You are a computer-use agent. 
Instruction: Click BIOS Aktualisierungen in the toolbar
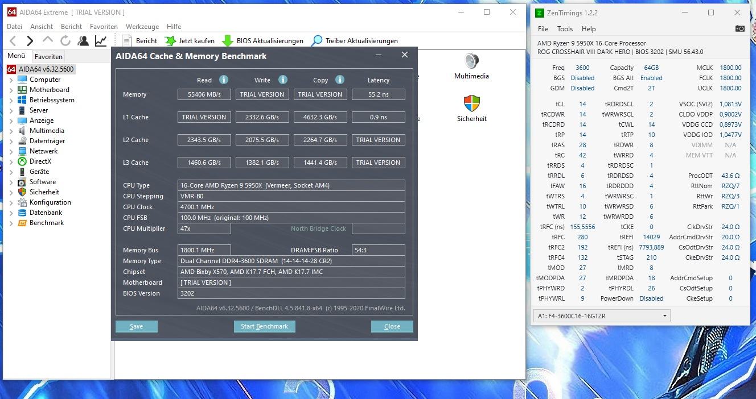[262, 41]
